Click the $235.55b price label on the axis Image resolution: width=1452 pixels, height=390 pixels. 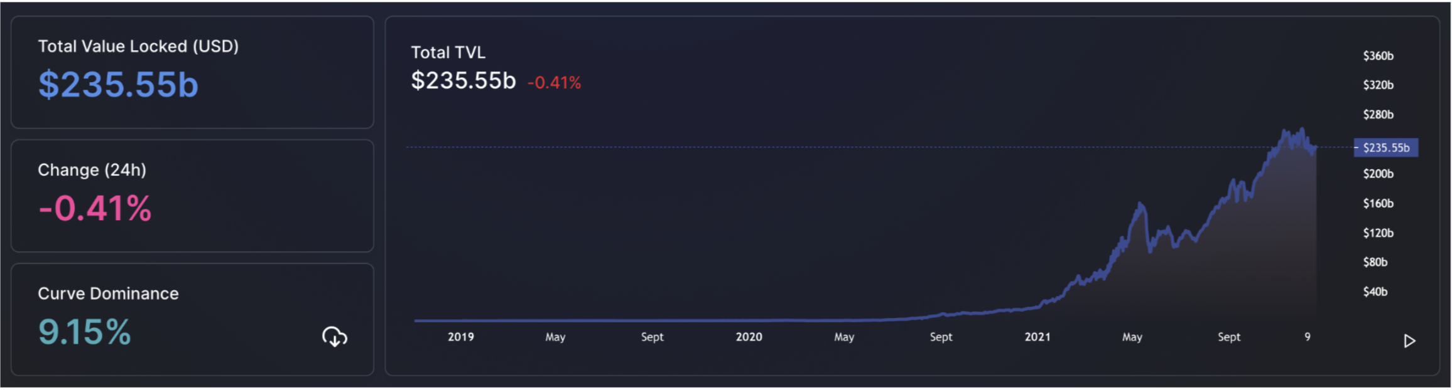[1385, 147]
